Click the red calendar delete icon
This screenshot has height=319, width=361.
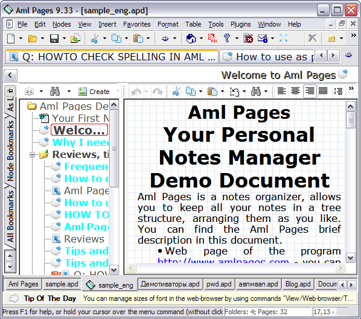[x=248, y=38]
